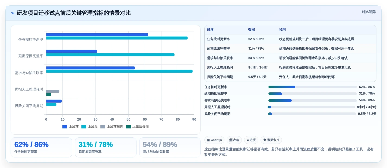Toggle the 上线后每周 legend swatch

[x=128, y=127]
